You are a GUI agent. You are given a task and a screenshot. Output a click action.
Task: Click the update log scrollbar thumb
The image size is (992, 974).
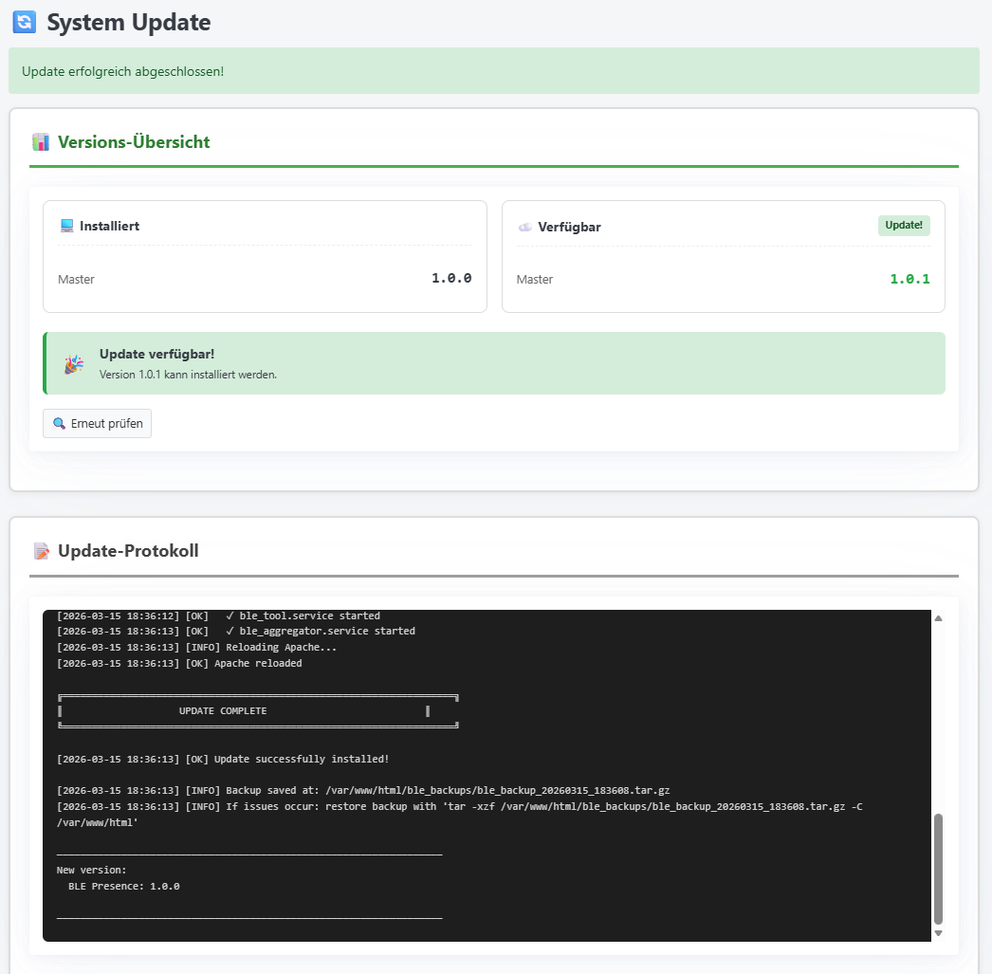939,868
